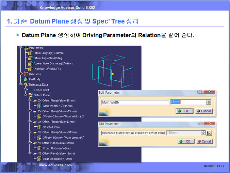The width and height of the screenshot is (230, 173).
Task: Click the 'Number Of Rib(D)'=5 parameter icon
Action: (30, 68)
